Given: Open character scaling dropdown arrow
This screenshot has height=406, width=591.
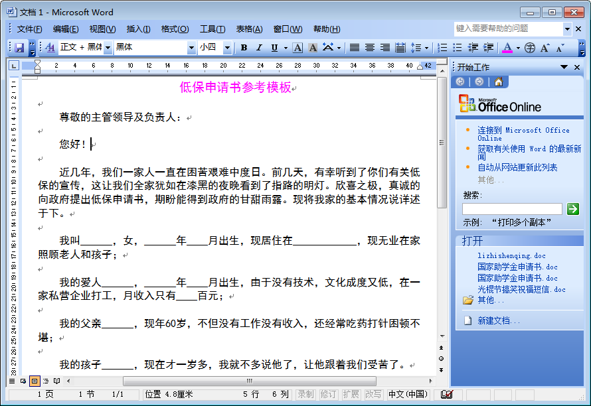Looking at the screenshot, I should click(339, 48).
